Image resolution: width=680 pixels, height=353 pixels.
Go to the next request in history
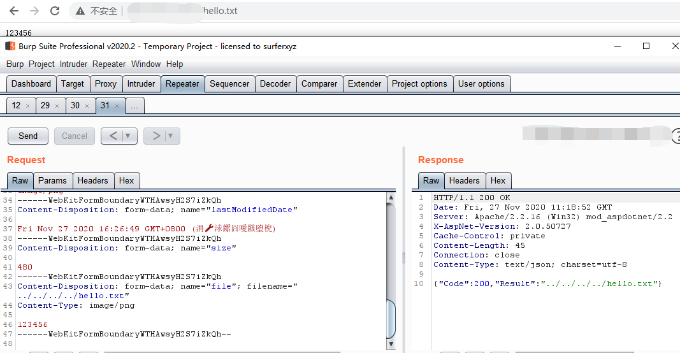coord(156,136)
